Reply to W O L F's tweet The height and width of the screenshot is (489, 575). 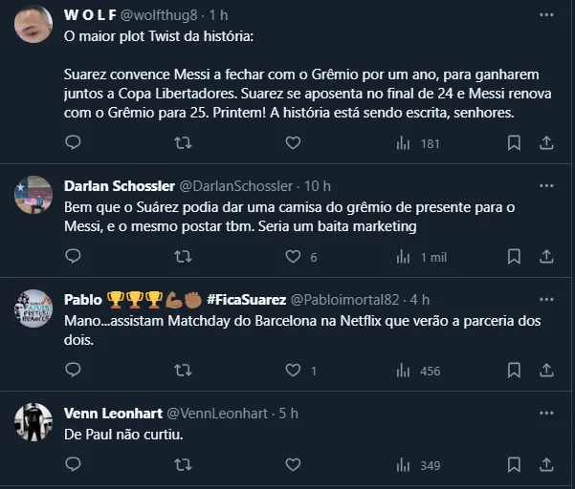[73, 143]
